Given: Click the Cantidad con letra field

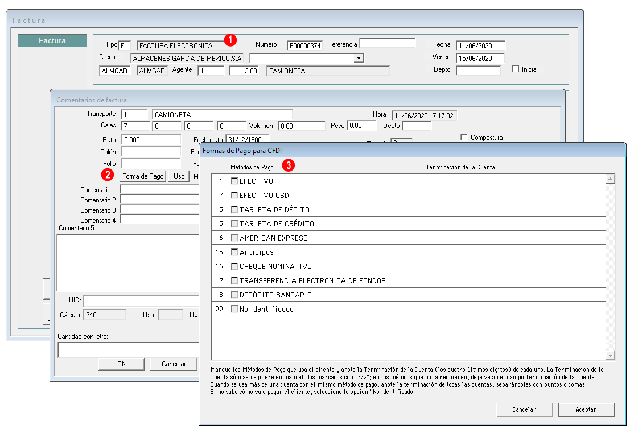Looking at the screenshot, I should [129, 350].
